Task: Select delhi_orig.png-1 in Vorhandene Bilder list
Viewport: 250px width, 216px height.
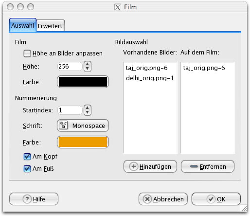Action: (x=150, y=78)
